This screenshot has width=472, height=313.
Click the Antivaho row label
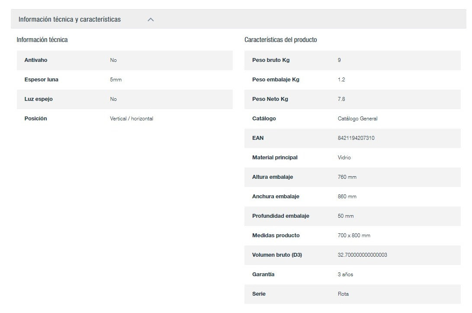[x=36, y=60]
